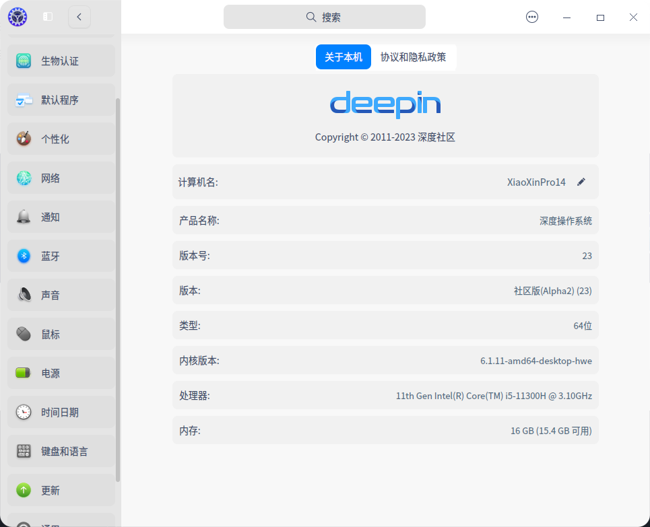Open the 更新 green arrow icon
The image size is (650, 527).
pos(24,490)
